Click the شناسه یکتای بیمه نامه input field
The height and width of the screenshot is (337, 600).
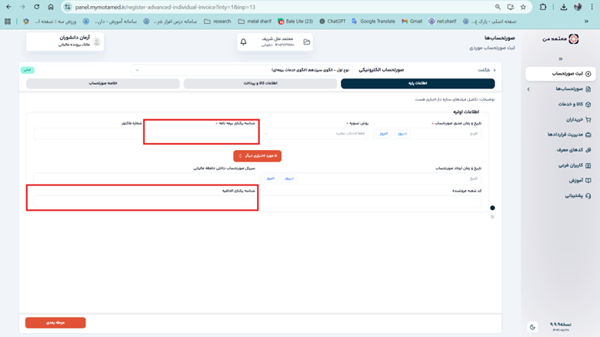click(202, 134)
